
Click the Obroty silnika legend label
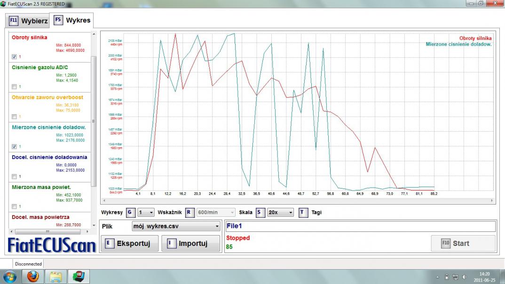pos(475,38)
